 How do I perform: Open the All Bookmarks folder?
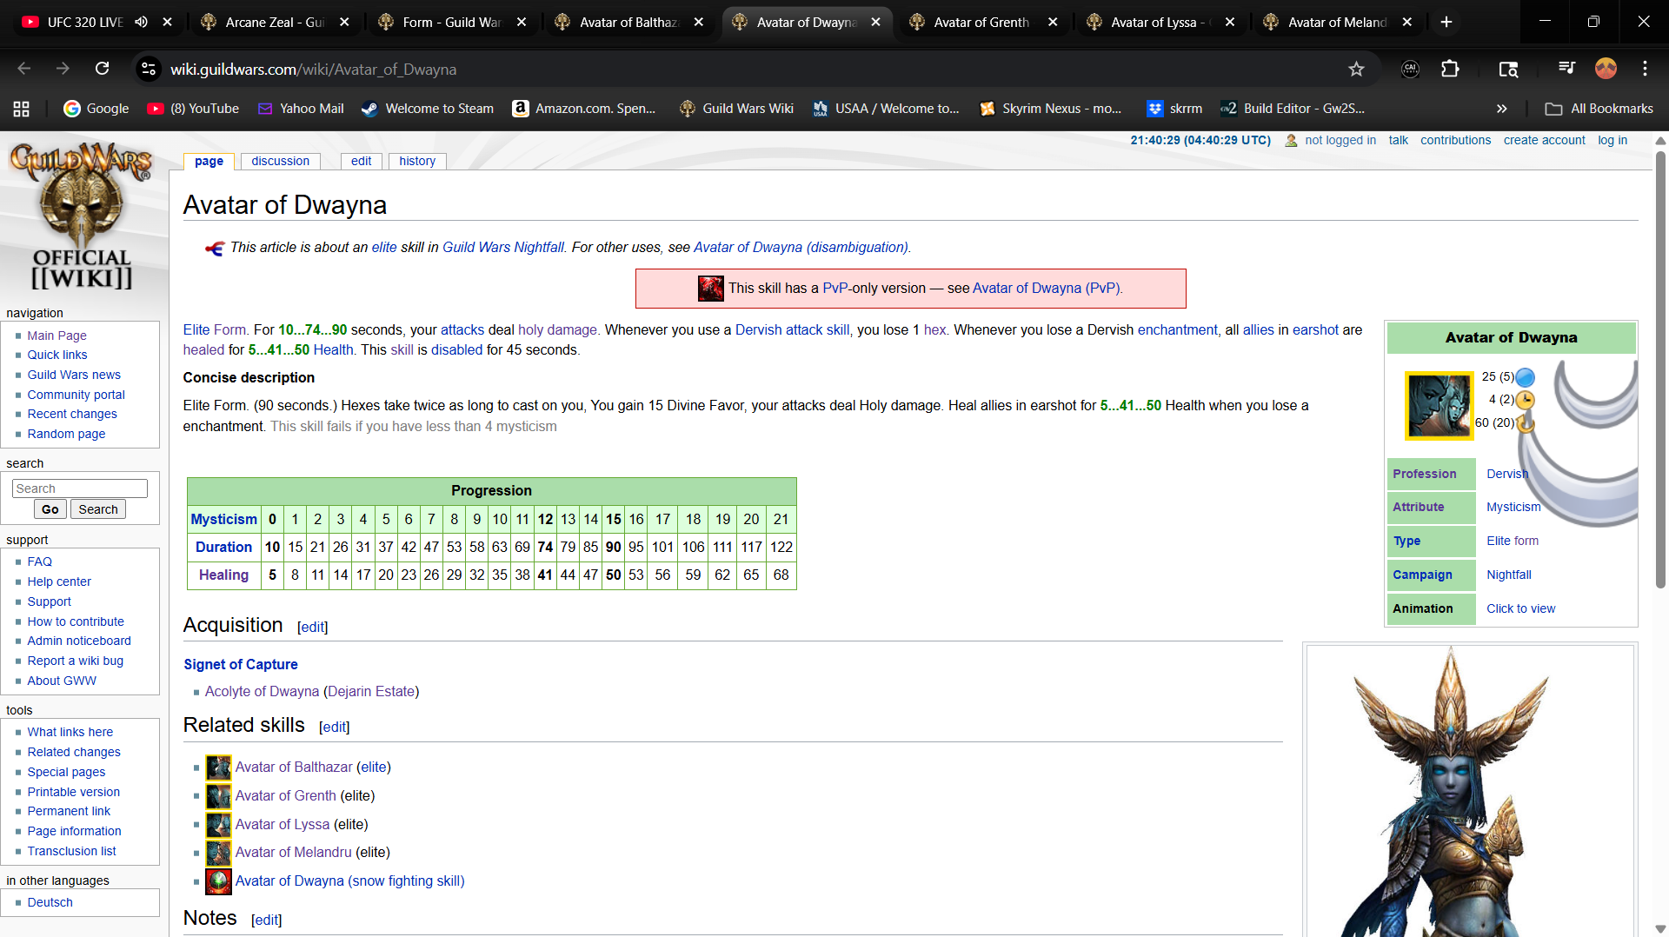1599,109
